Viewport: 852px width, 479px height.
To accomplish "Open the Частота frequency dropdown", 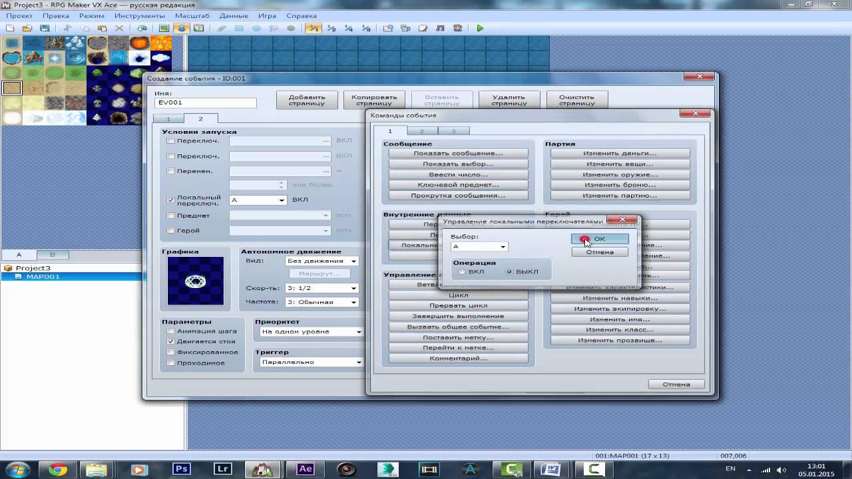I will click(322, 302).
